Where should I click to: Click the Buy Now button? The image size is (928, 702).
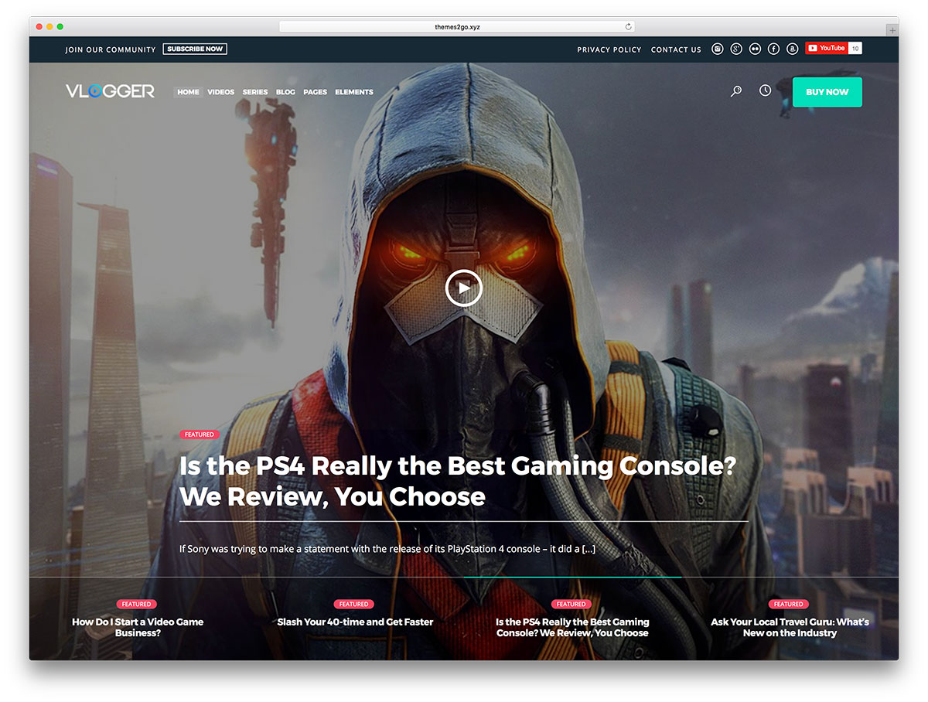827,92
